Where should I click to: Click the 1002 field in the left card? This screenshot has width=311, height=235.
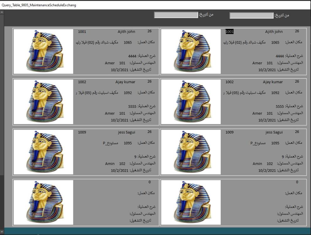click(x=82, y=82)
